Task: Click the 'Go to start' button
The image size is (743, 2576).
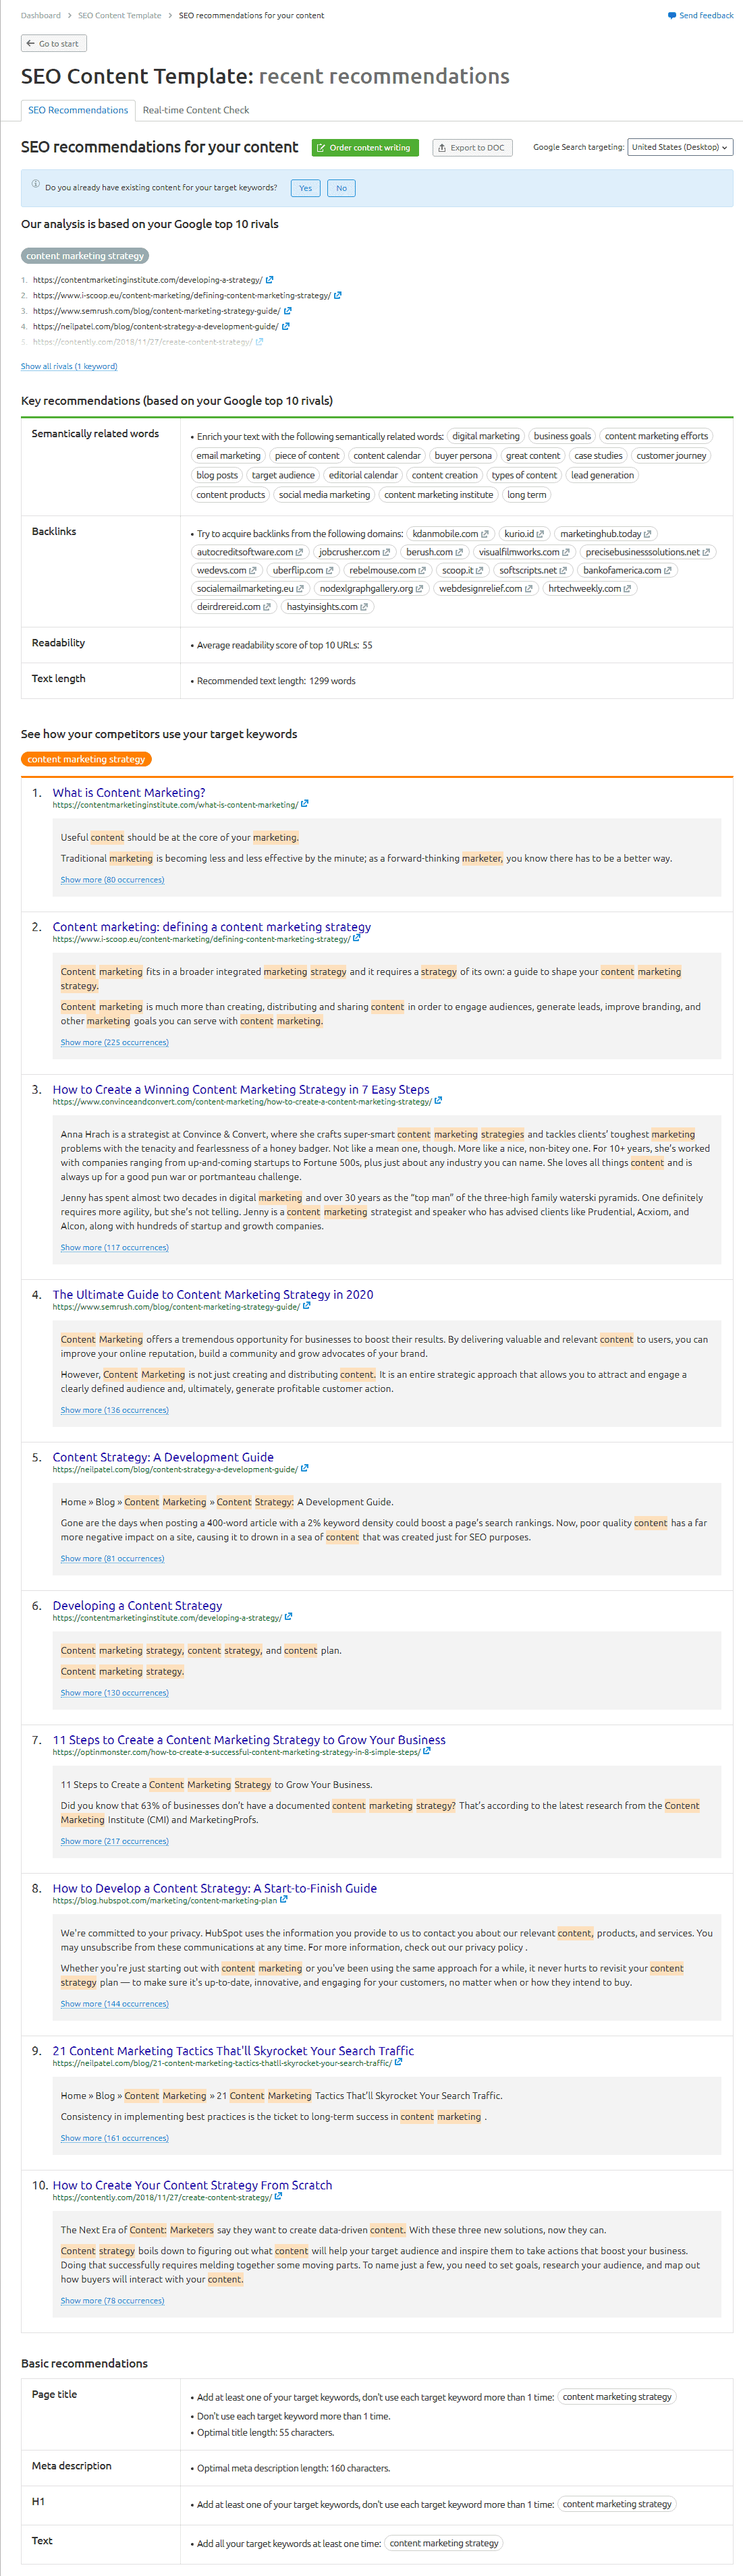Action: [54, 44]
